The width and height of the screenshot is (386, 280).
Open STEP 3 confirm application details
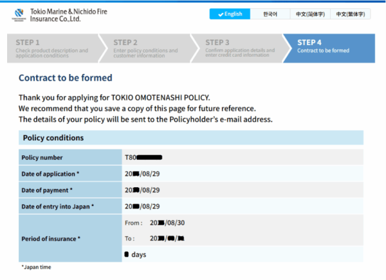239,47
